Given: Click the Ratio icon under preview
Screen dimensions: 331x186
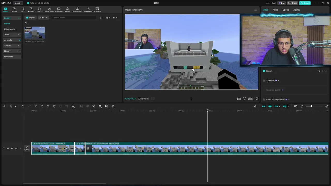Looking at the screenshot, I should [x=251, y=99].
